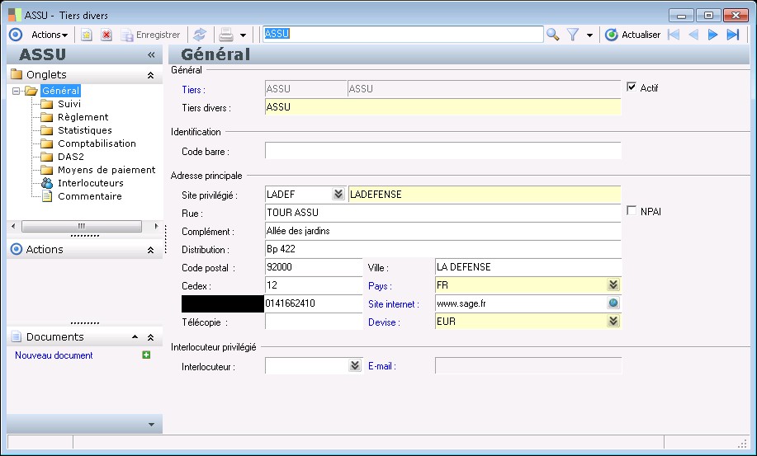The image size is (757, 456).
Task: Click the Actualiser refresh button
Action: 633,35
